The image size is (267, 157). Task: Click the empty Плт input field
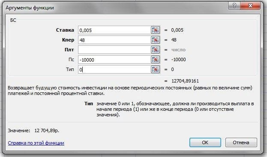(114, 50)
